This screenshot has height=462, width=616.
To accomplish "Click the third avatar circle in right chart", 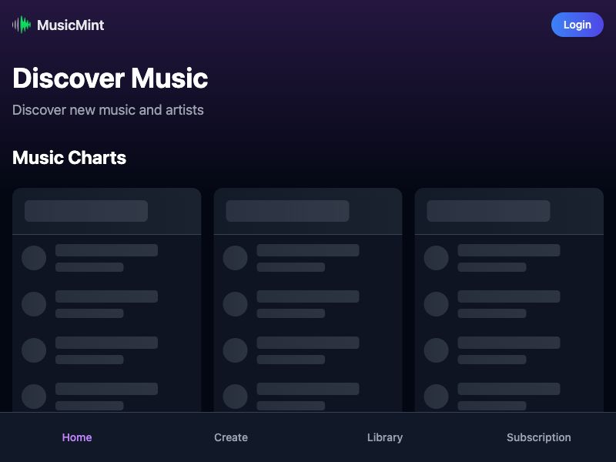I will pos(437,350).
